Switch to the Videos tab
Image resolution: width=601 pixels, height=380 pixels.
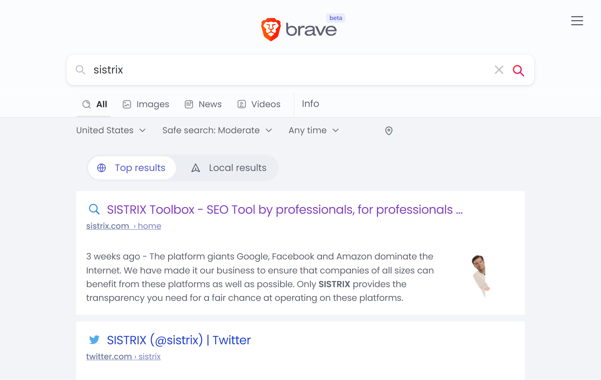[x=259, y=104]
